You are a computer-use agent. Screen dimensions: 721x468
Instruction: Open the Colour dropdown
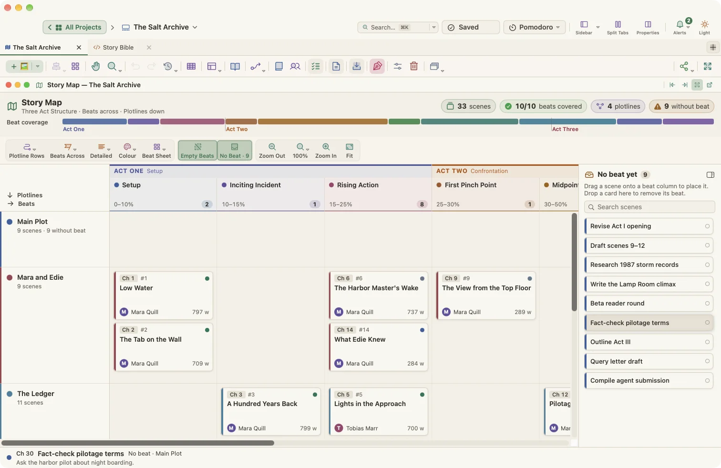[127, 150]
